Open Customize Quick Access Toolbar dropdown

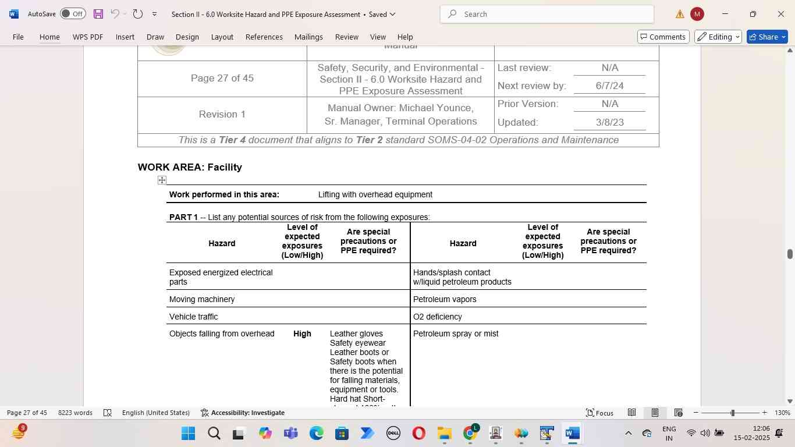pos(154,14)
